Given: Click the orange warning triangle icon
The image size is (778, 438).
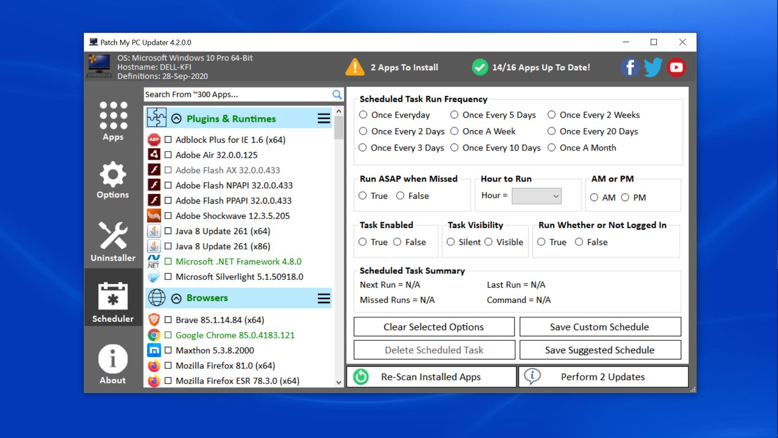Looking at the screenshot, I should tap(355, 67).
